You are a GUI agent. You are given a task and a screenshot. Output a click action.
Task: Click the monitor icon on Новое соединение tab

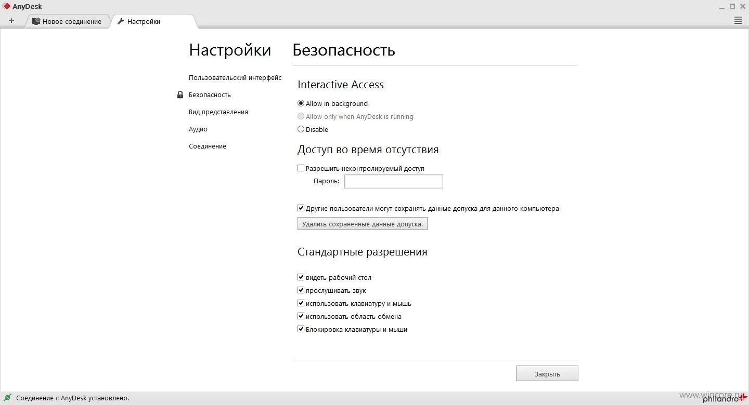(36, 21)
